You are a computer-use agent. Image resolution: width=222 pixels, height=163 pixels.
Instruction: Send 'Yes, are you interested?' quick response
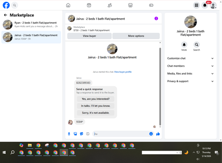(x=95, y=99)
